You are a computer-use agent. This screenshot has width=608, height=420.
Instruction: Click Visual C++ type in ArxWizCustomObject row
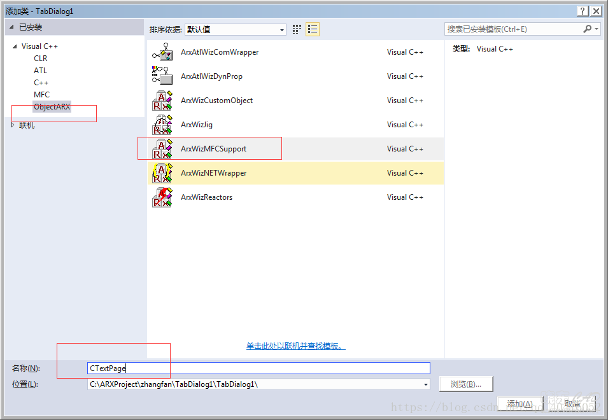[x=405, y=101]
